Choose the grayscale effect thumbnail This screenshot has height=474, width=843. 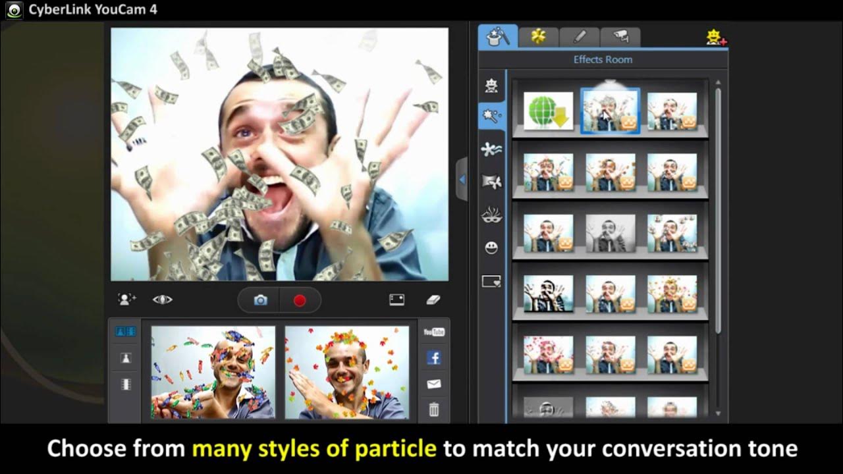click(x=610, y=233)
